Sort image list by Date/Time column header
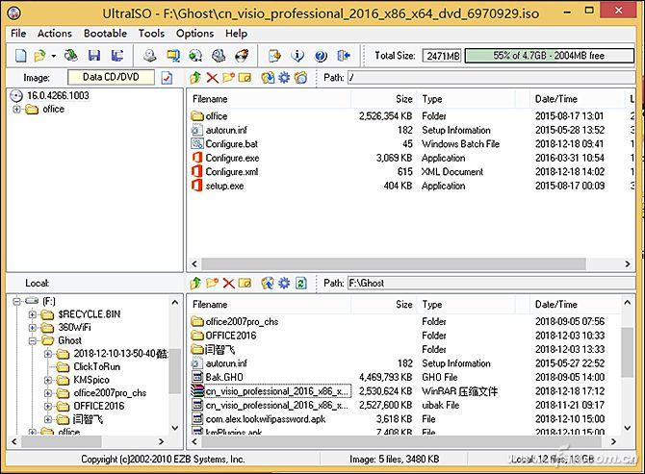The width and height of the screenshot is (645, 474). (577, 99)
